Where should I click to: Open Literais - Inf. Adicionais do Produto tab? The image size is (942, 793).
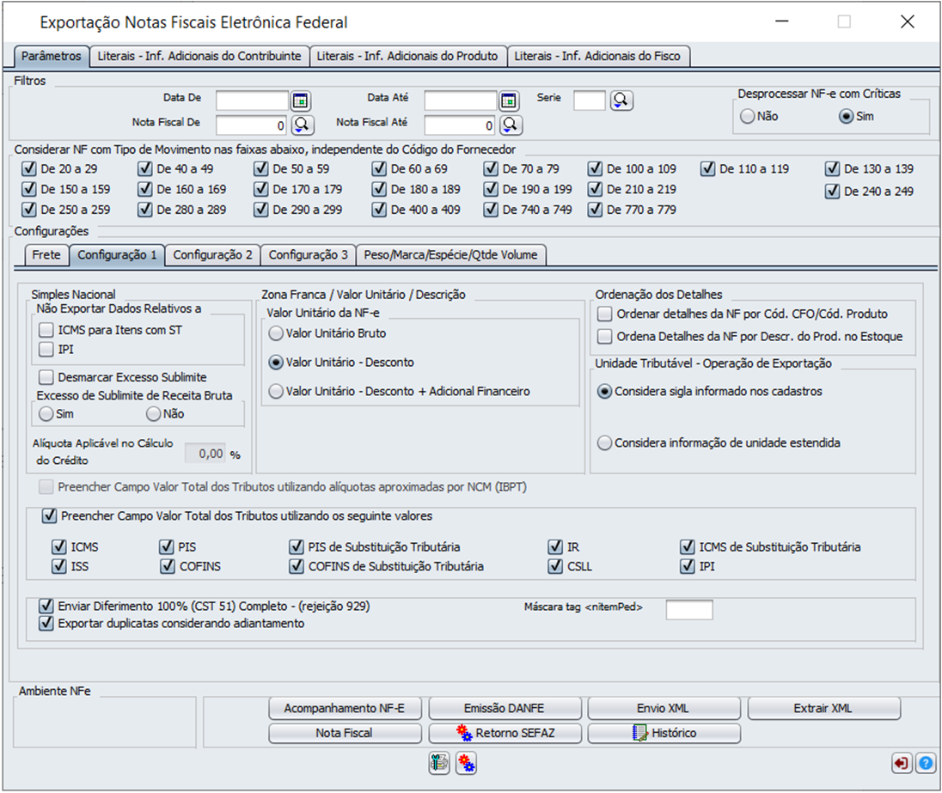pos(407,56)
